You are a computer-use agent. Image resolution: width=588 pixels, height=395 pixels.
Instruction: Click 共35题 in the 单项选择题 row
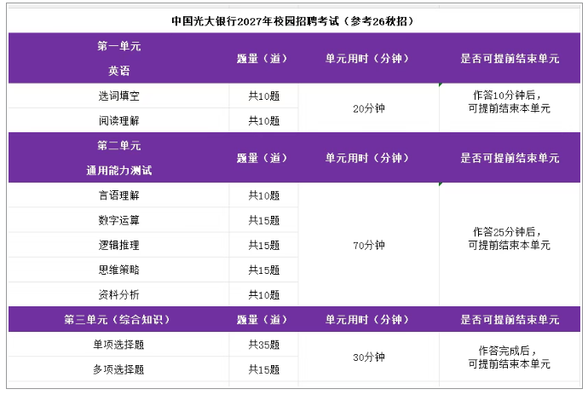click(x=264, y=345)
